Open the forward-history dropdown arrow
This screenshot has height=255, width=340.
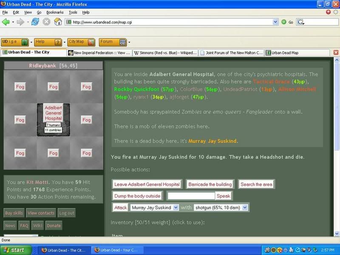click(28, 22)
